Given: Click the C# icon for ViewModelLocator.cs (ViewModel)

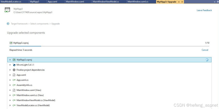Looking at the screenshot, I should point(14,105).
